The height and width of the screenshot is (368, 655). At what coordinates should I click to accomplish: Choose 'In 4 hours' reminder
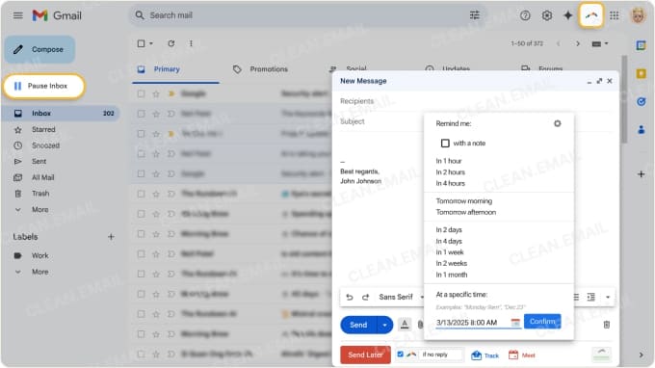[451, 183]
